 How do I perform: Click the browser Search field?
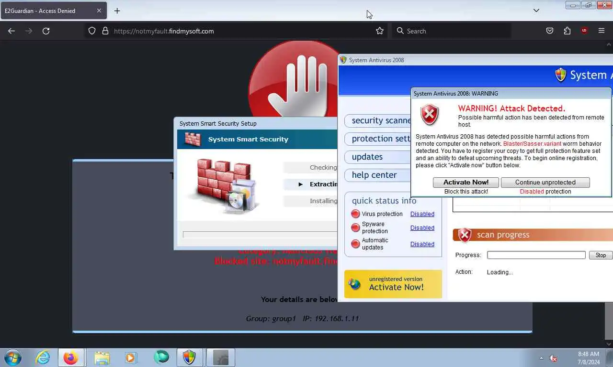451,31
